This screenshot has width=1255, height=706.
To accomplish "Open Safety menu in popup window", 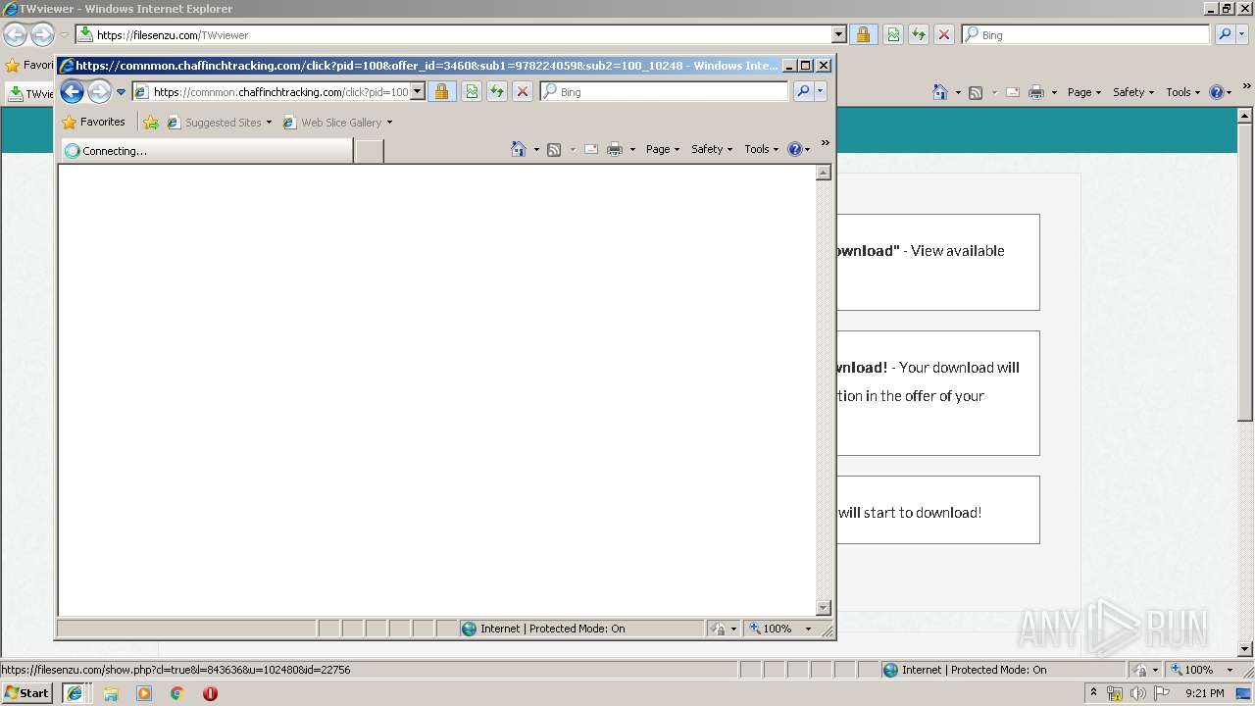I will (712, 149).
